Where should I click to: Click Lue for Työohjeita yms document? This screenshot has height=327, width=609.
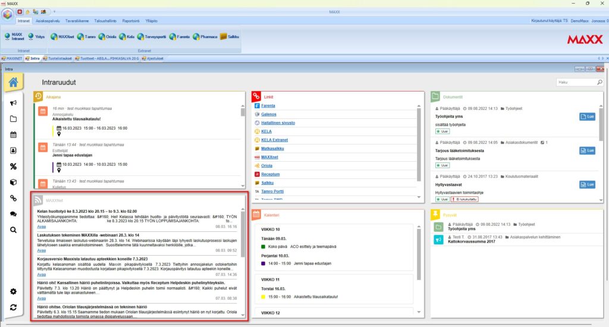[x=587, y=117]
